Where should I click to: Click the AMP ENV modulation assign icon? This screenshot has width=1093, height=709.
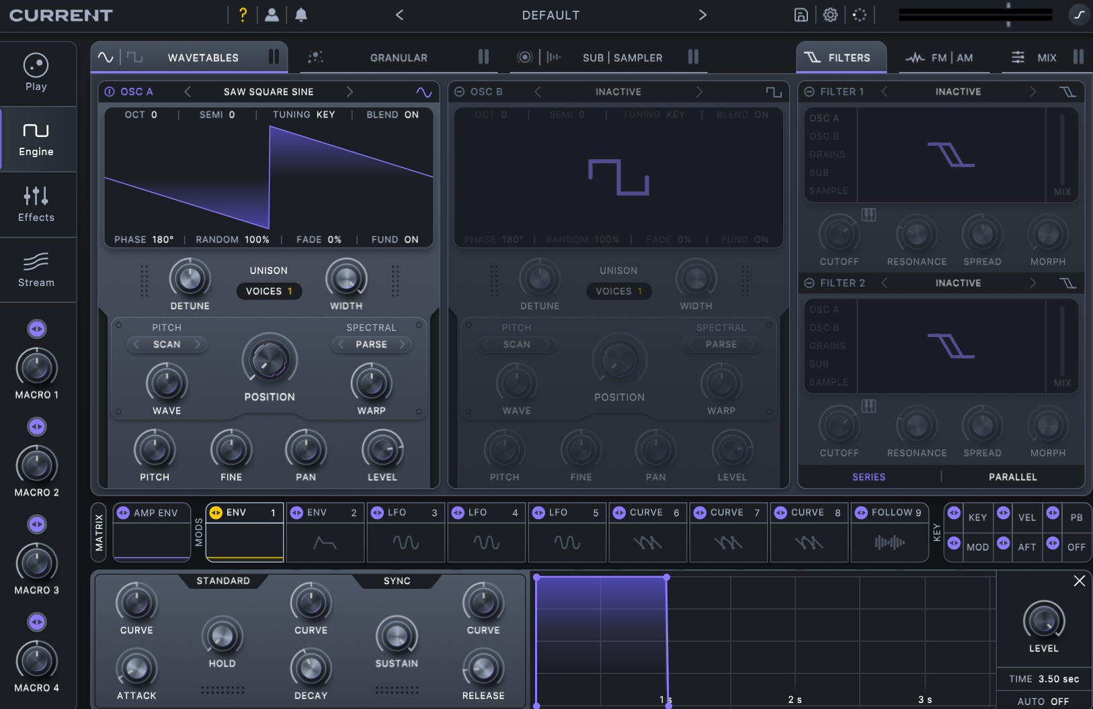point(123,513)
